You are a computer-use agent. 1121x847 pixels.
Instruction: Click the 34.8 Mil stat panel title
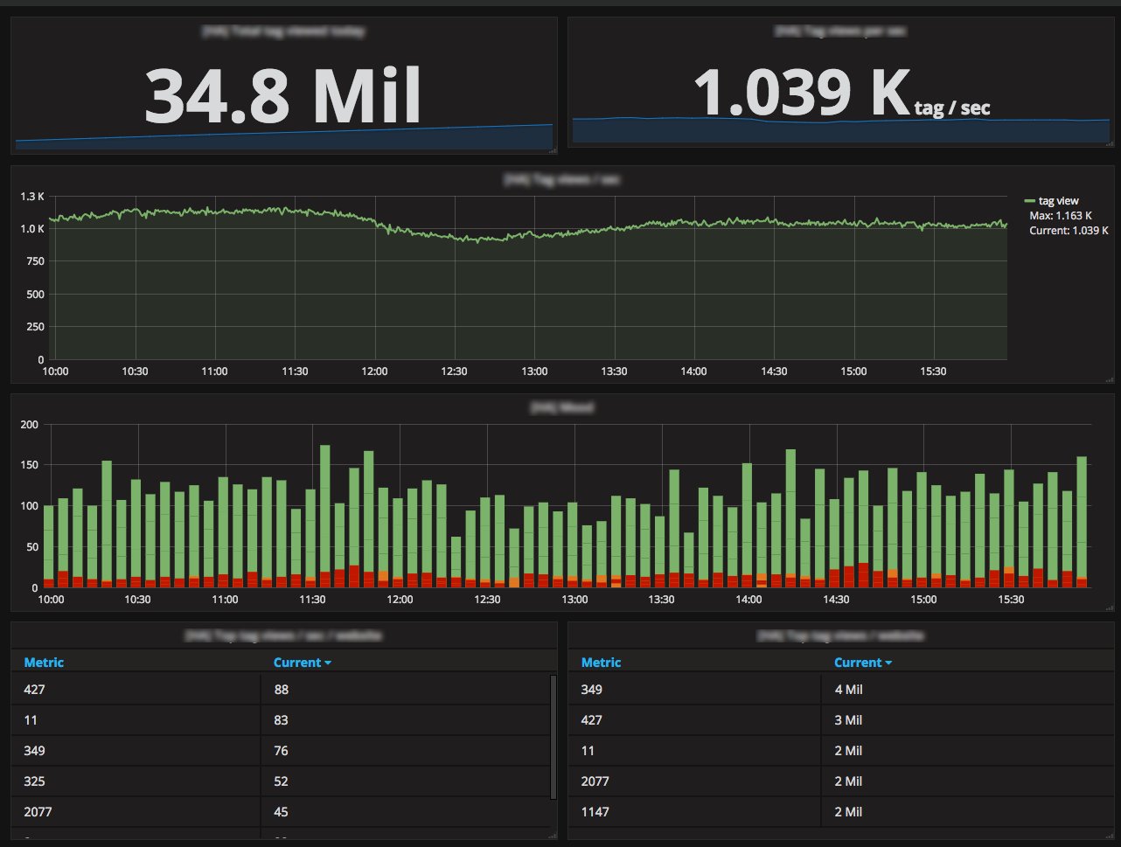tap(282, 31)
